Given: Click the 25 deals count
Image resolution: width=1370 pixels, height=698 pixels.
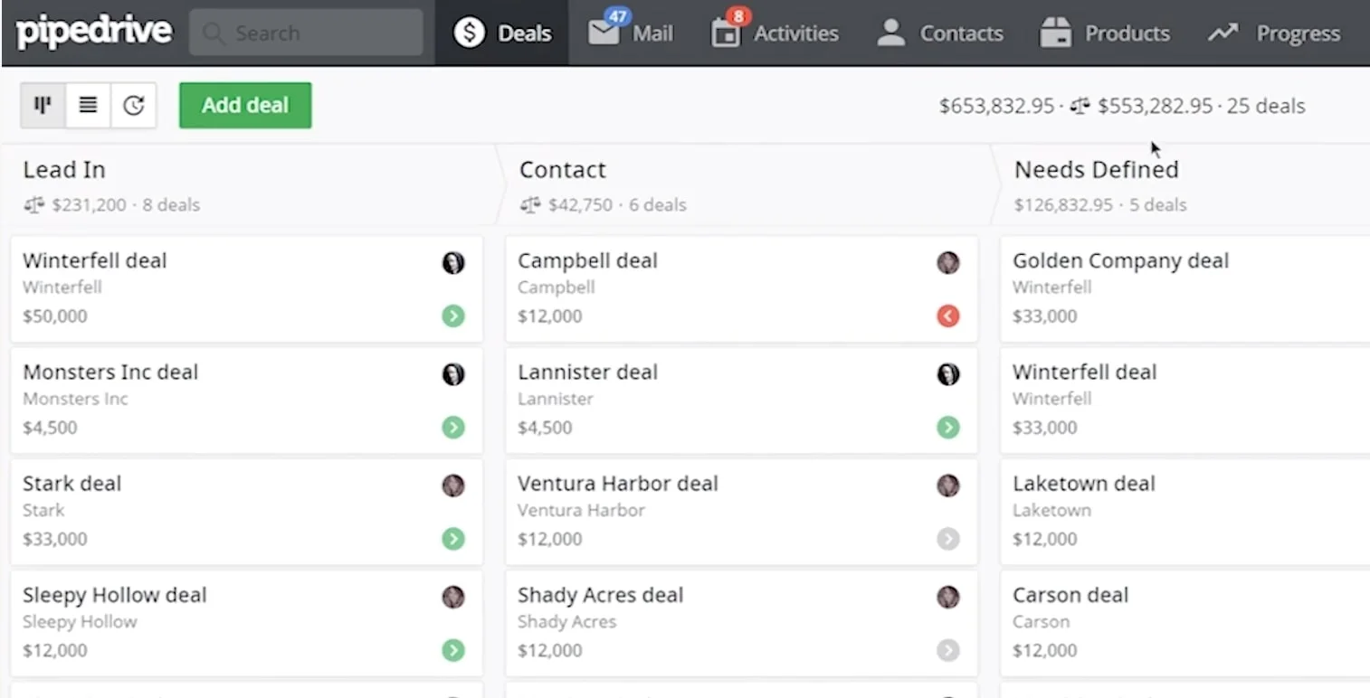Looking at the screenshot, I should (x=1266, y=106).
